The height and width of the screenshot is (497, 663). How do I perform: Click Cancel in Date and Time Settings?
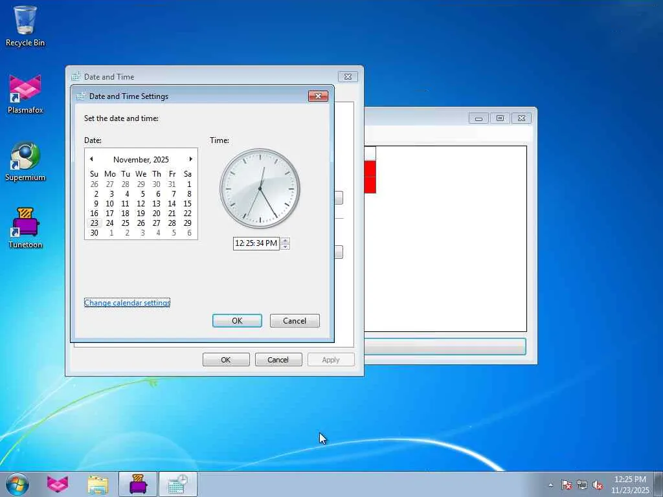tap(295, 321)
